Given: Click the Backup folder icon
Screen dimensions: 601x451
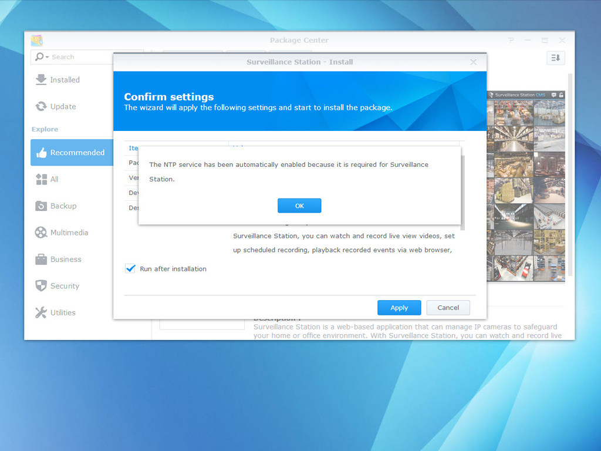Looking at the screenshot, I should 41,206.
